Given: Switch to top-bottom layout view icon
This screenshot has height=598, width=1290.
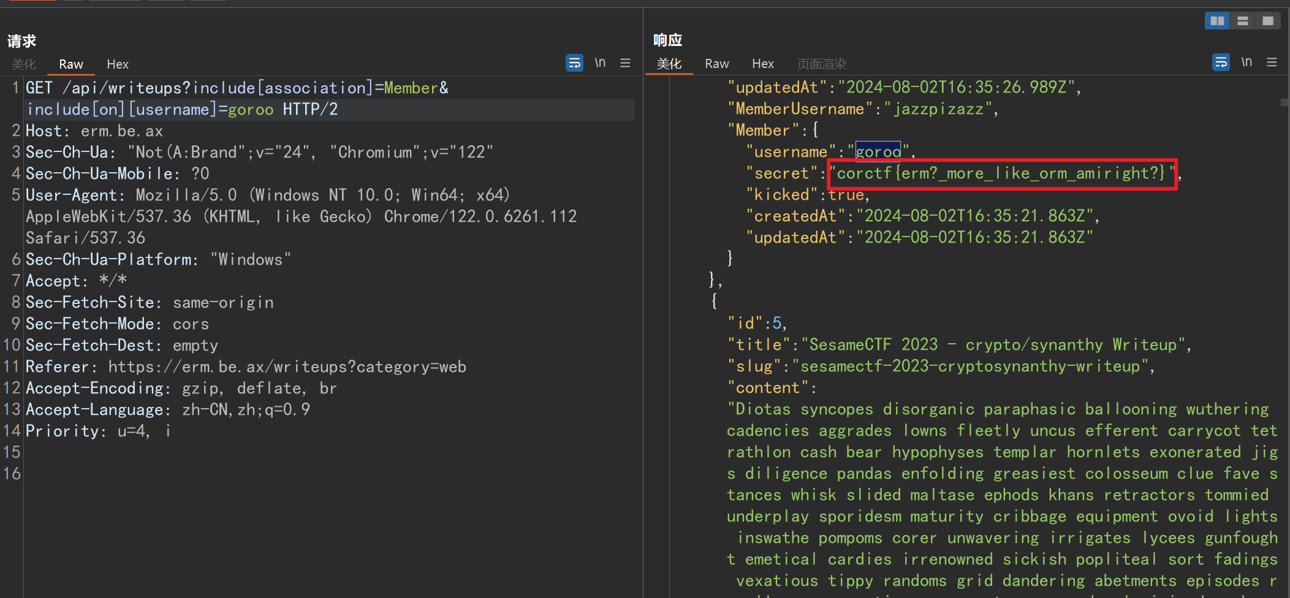Looking at the screenshot, I should [1243, 21].
